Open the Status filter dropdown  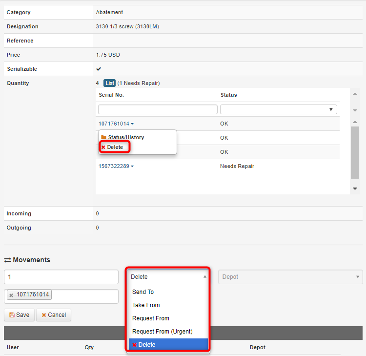pyautogui.click(x=279, y=109)
